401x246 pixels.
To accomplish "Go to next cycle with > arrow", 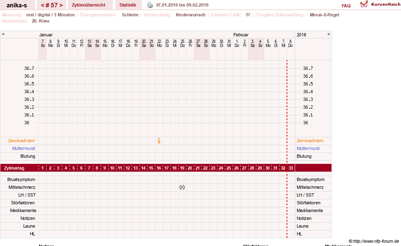I will pos(61,5).
